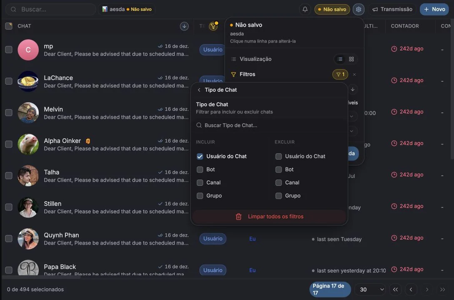Open the rows-per-page 30 dropdown
454x300 pixels.
pos(370,290)
